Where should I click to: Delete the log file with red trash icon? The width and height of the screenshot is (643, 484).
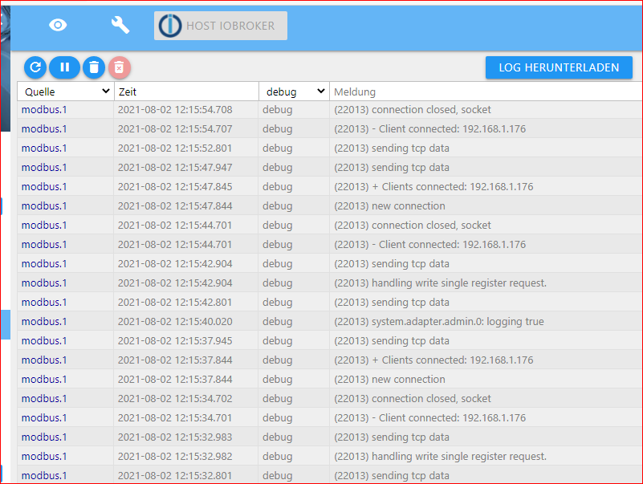pos(120,67)
